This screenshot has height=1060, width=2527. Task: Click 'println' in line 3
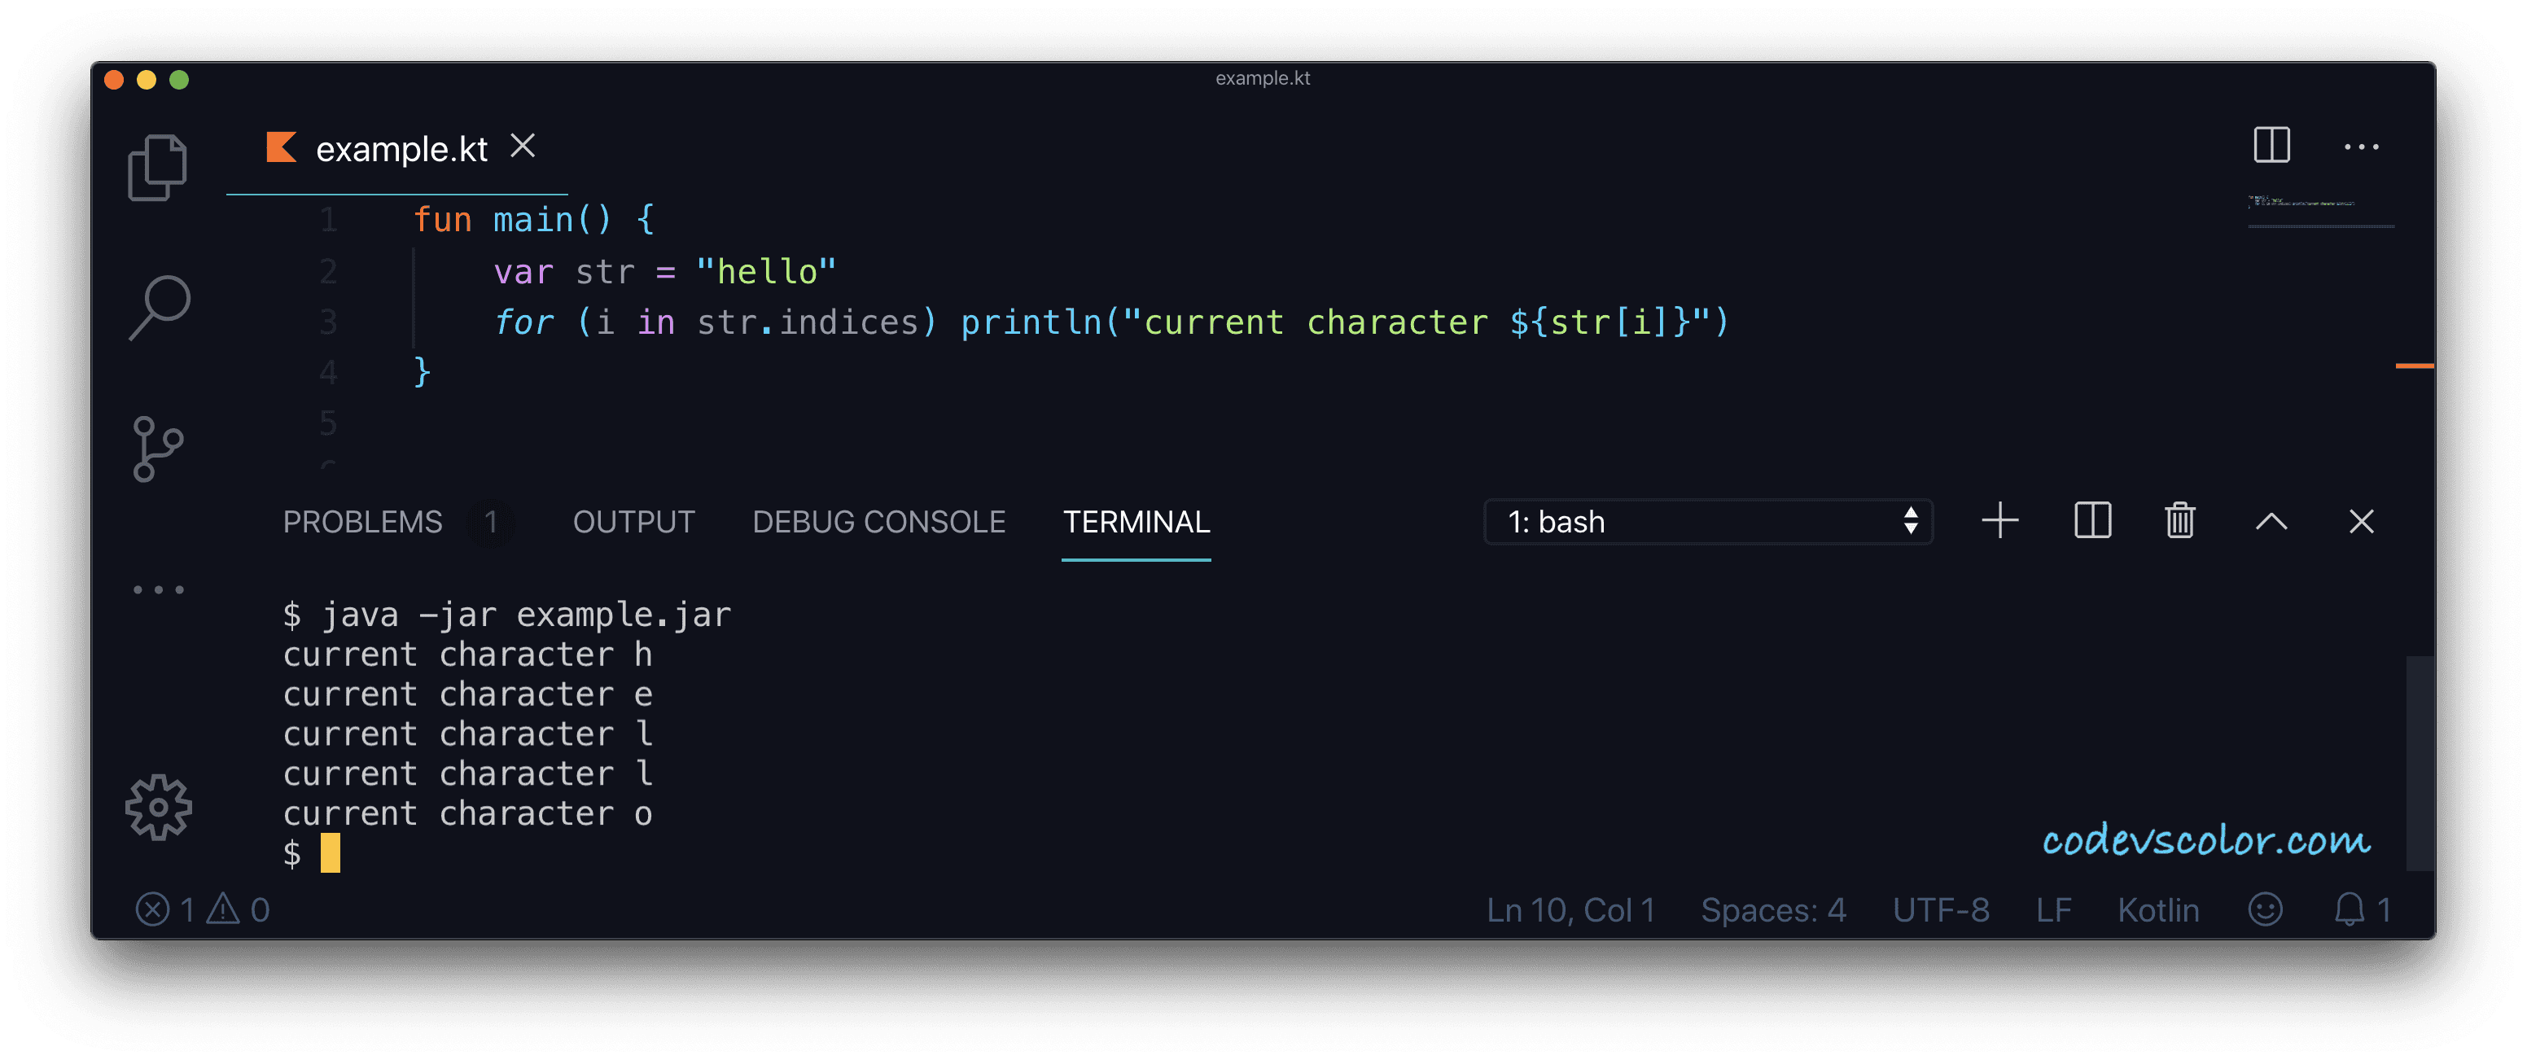click(1031, 322)
